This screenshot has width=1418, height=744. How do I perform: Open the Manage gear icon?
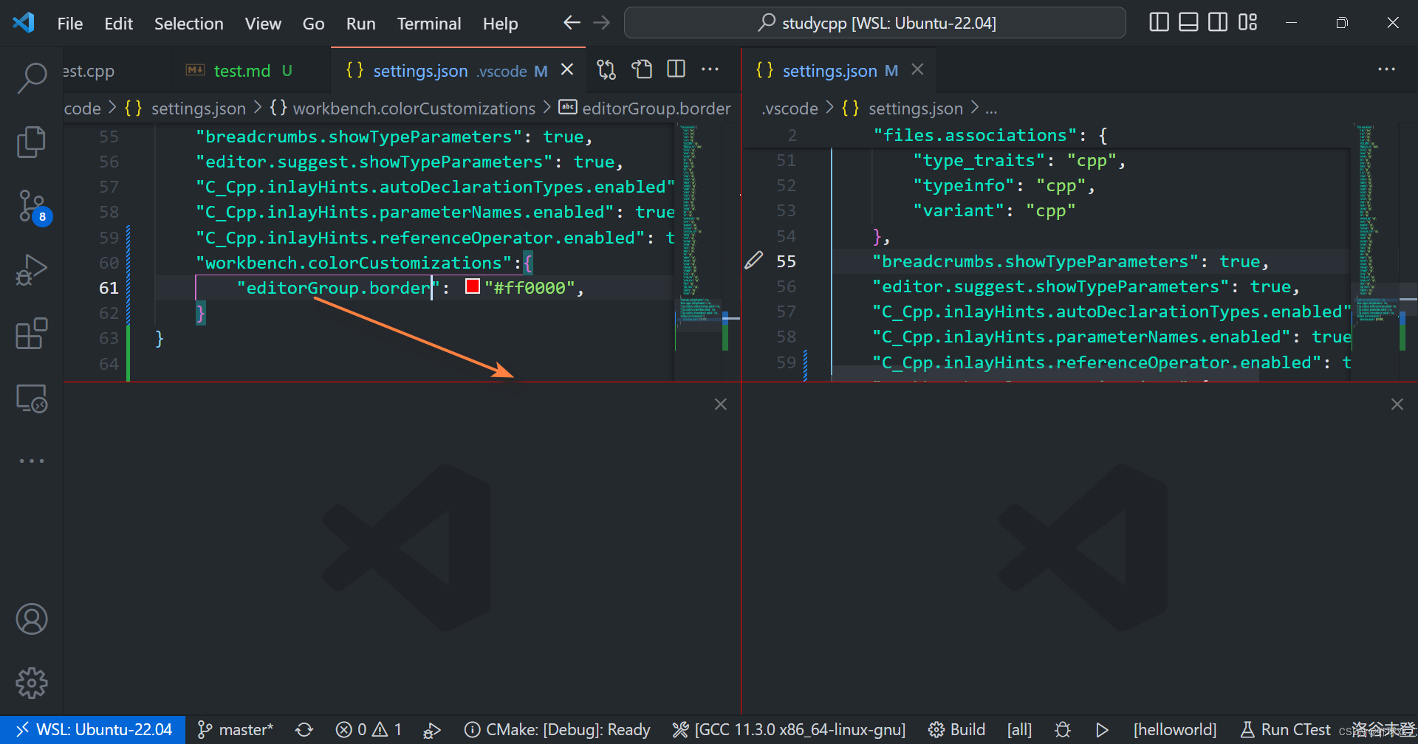[x=32, y=683]
